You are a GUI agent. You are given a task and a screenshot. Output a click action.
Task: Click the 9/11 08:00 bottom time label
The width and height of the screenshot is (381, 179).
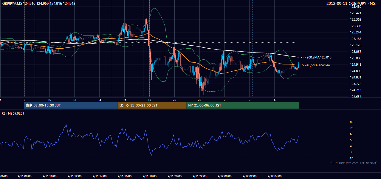[24, 176]
